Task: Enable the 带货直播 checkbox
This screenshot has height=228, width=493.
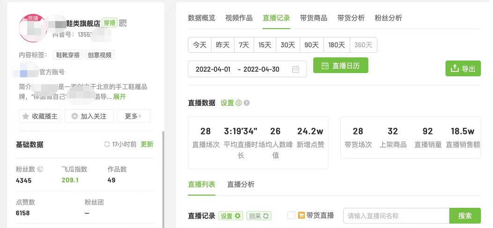Action: point(291,215)
